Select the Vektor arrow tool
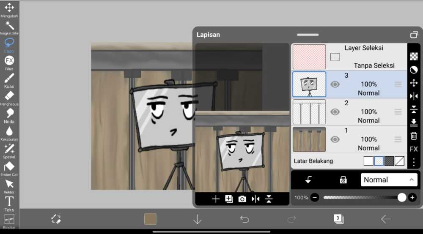This screenshot has height=234, width=423. (9, 187)
